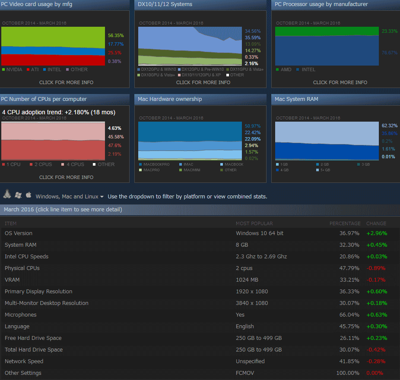Click the 5+ GB legend entry in Mac RAM
The height and width of the screenshot is (380, 400).
pyautogui.click(x=323, y=170)
